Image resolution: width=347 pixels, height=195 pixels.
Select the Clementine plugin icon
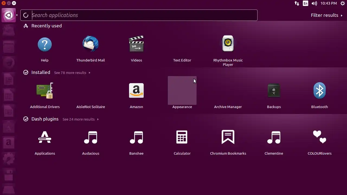click(274, 137)
